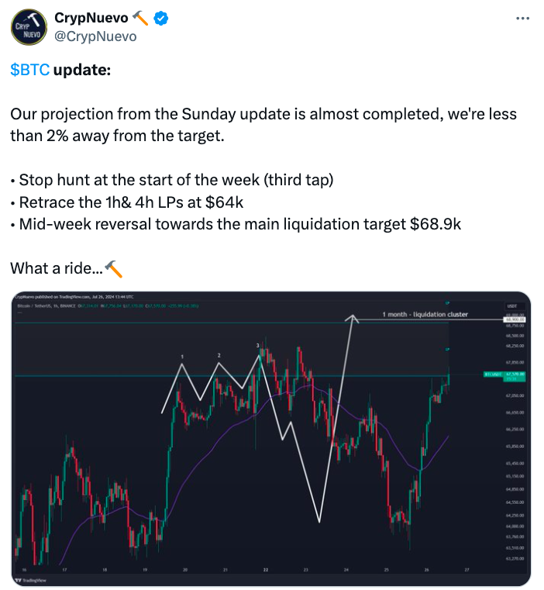
Task: Click the date label 22 on the time axis
Action: coord(266,570)
